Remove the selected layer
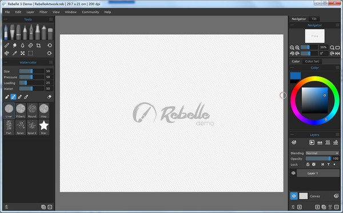The image size is (343, 213). [x=337, y=207]
